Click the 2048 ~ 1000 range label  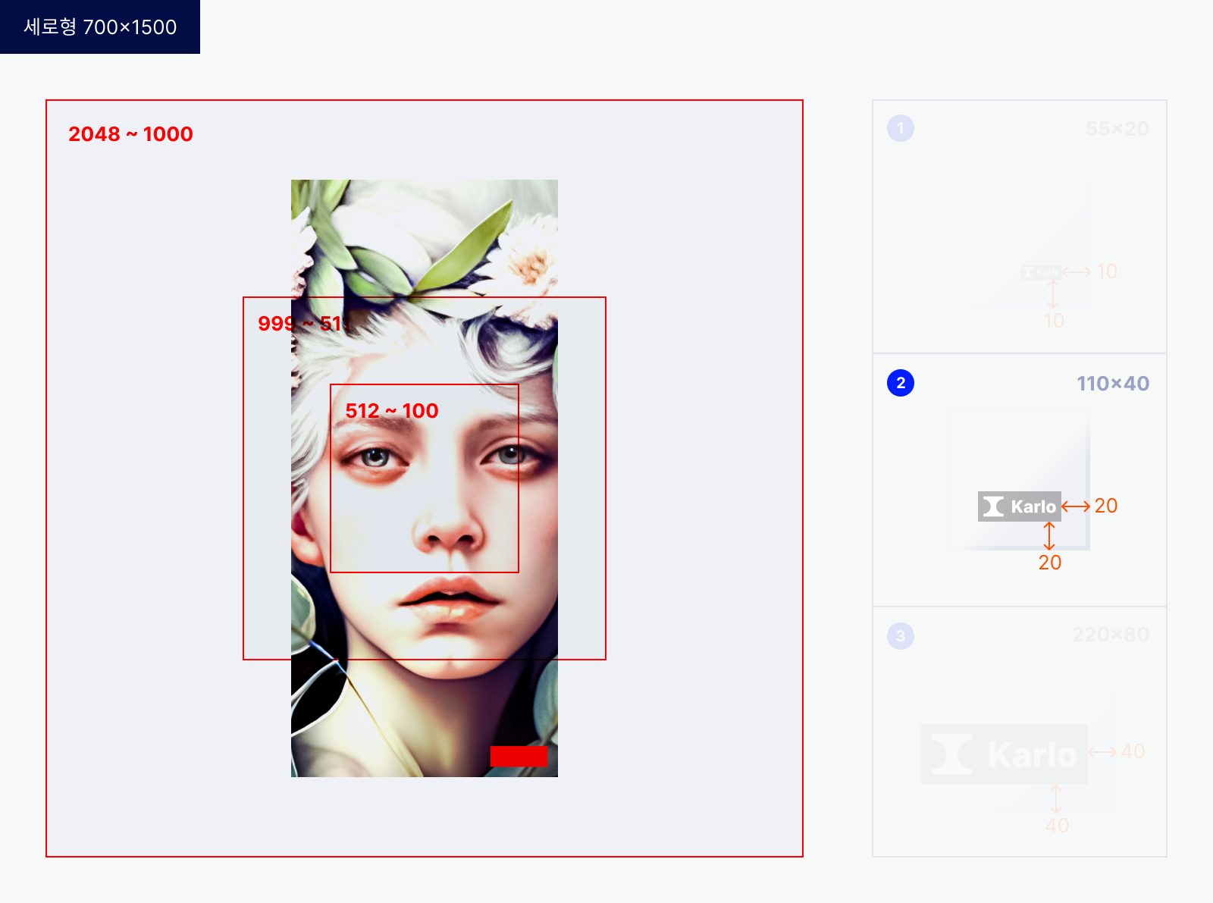click(x=130, y=134)
